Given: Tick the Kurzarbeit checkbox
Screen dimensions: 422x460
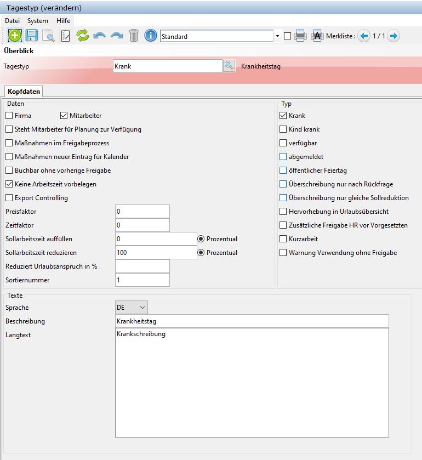Looking at the screenshot, I should click(x=283, y=239).
